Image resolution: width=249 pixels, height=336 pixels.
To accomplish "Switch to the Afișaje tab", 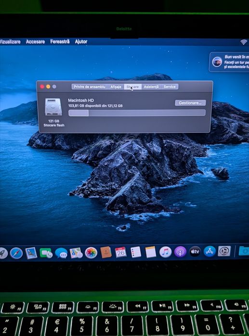I will click(116, 87).
